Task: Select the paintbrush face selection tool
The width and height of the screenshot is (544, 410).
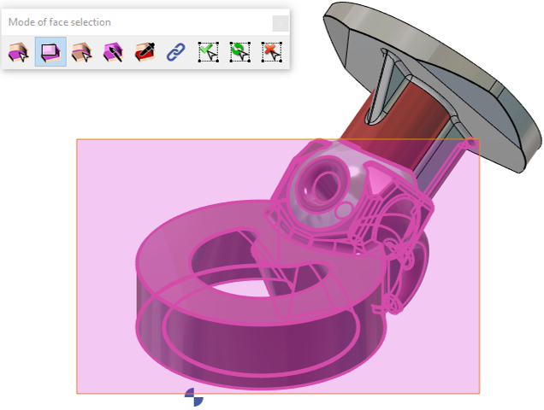Action: point(113,52)
